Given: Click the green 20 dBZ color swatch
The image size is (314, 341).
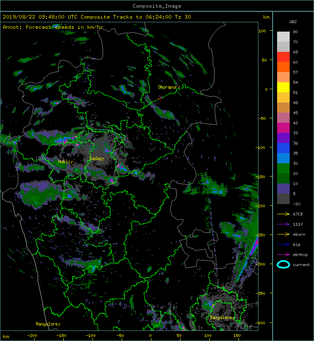Looking at the screenshot, I should tap(283, 168).
